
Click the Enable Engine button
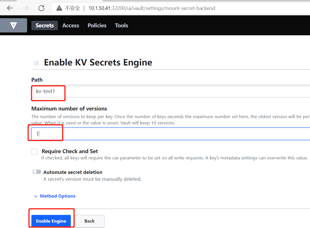51,221
